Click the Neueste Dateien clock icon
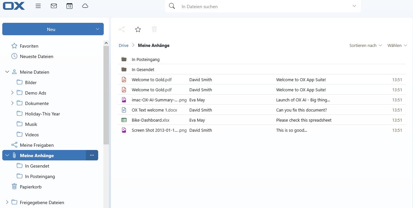Image resolution: width=413 pixels, height=208 pixels. pos(14,56)
